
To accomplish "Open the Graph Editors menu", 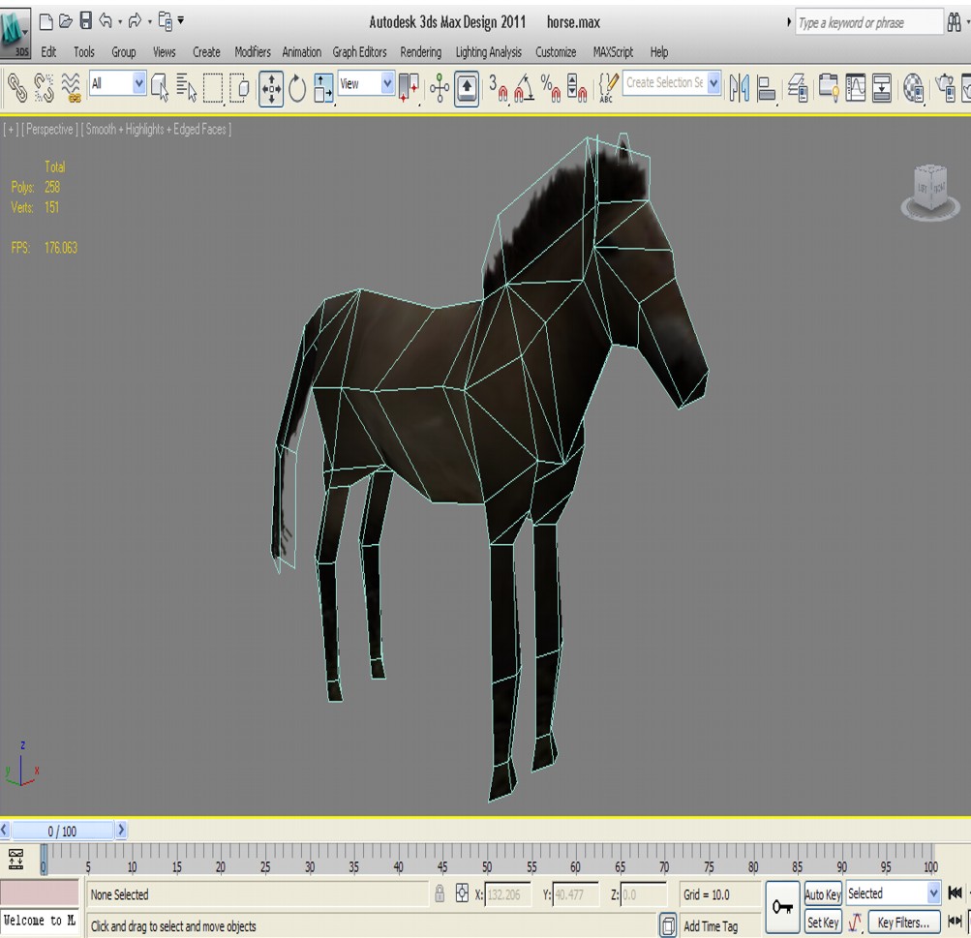I will tap(359, 52).
